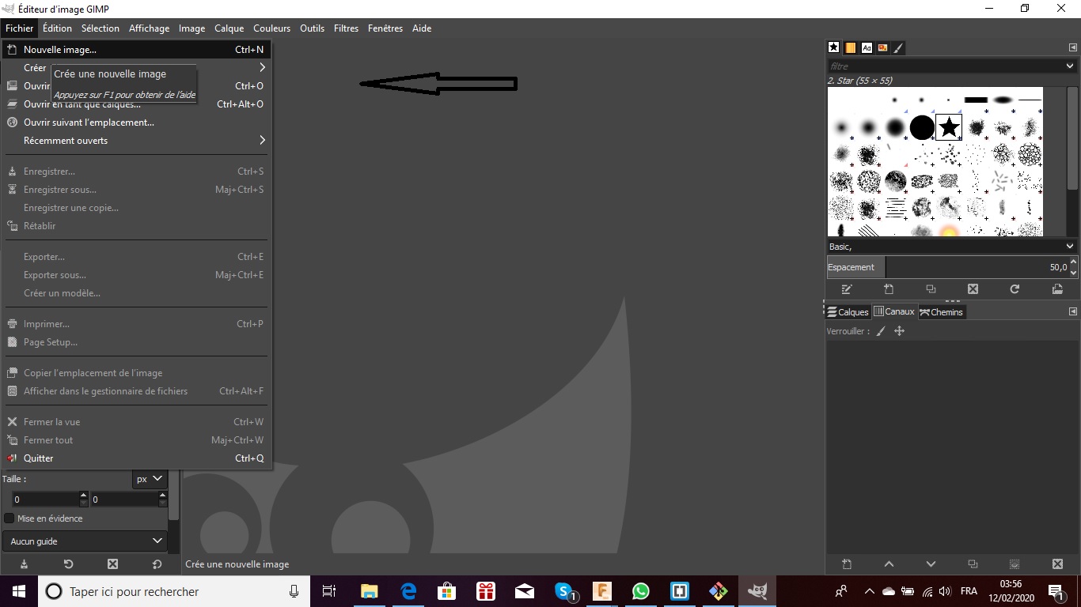The width and height of the screenshot is (1081, 607).
Task: Click the delete icon below the Calques dock
Action: click(1057, 564)
